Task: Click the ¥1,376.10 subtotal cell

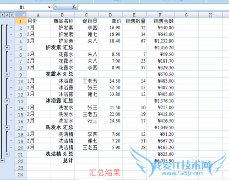Action: click(x=160, y=101)
